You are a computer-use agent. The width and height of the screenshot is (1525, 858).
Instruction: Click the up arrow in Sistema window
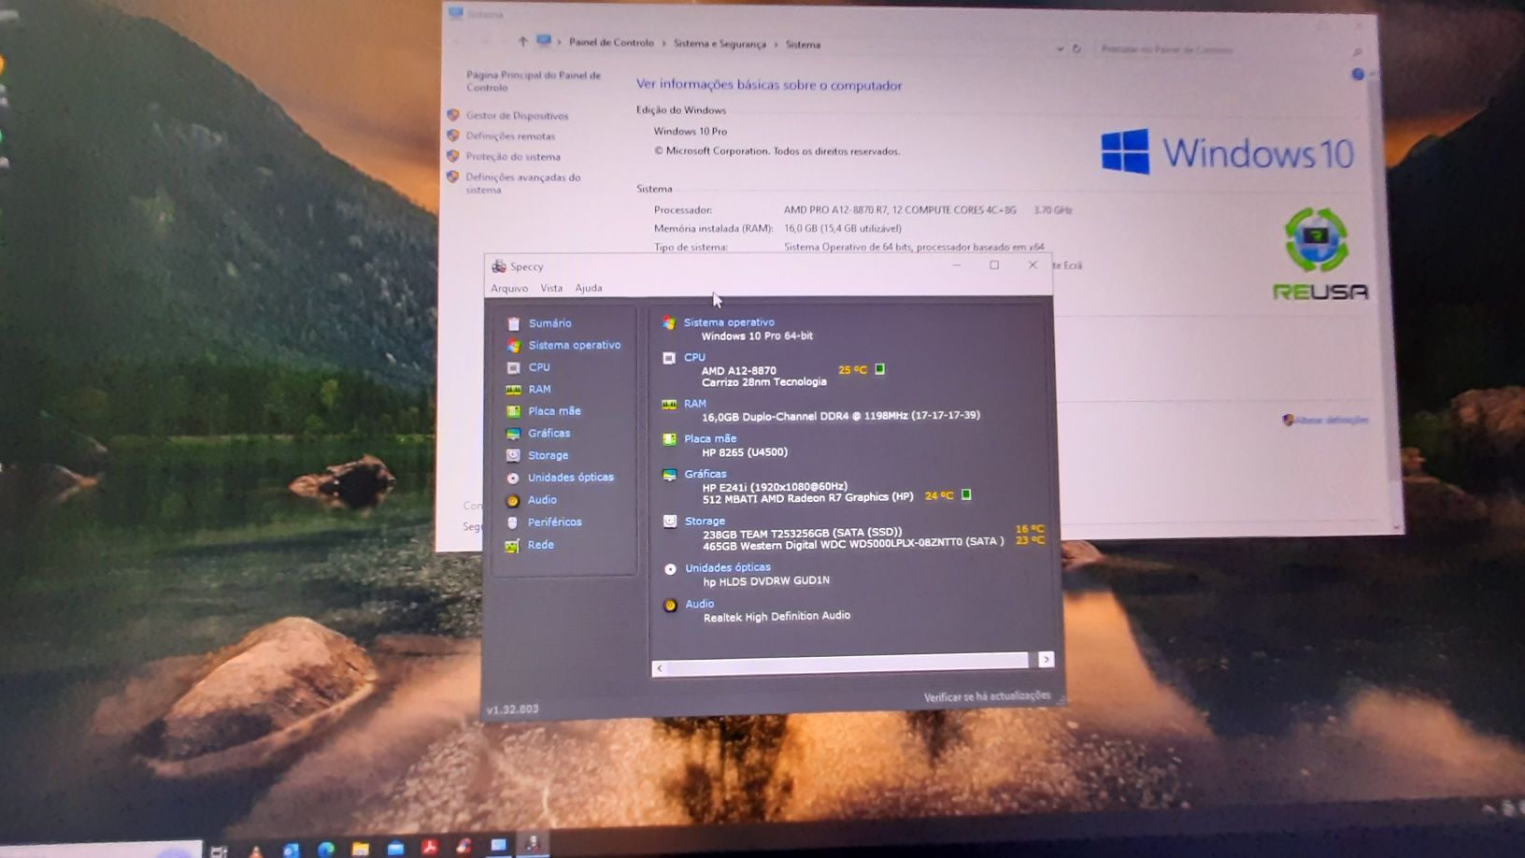(522, 41)
